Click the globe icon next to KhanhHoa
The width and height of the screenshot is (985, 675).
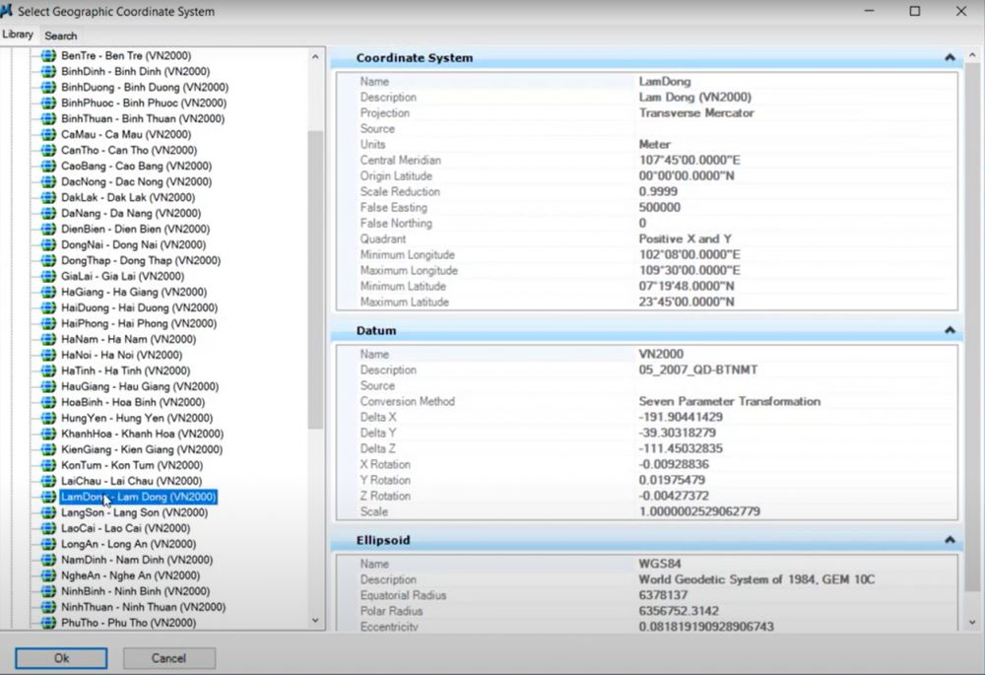pyautogui.click(x=48, y=434)
